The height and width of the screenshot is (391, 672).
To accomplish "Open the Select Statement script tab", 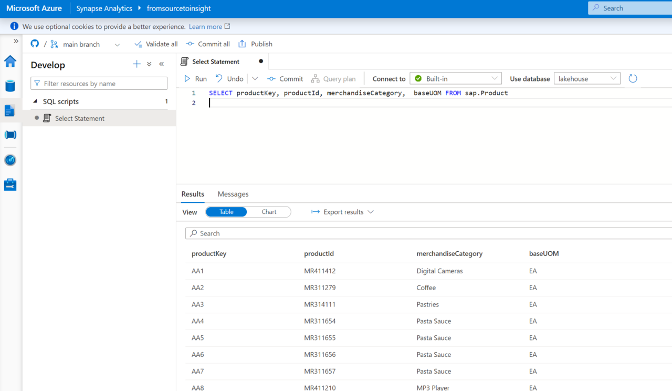I will tap(216, 61).
